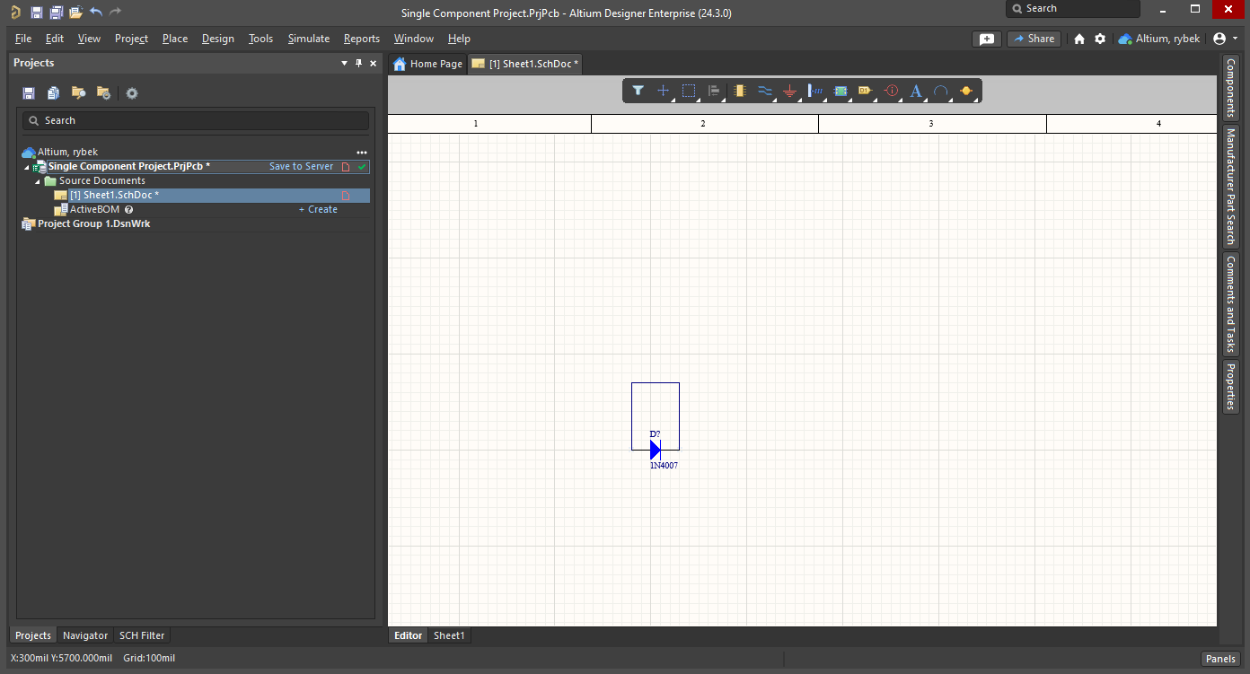Click the Projects panel save icon
1250x674 pixels.
coord(29,93)
